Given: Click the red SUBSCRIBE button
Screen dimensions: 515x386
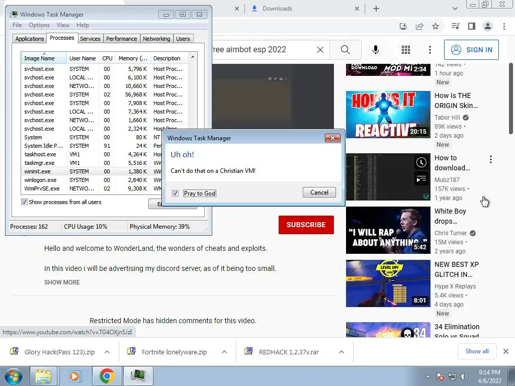Looking at the screenshot, I should coord(306,225).
